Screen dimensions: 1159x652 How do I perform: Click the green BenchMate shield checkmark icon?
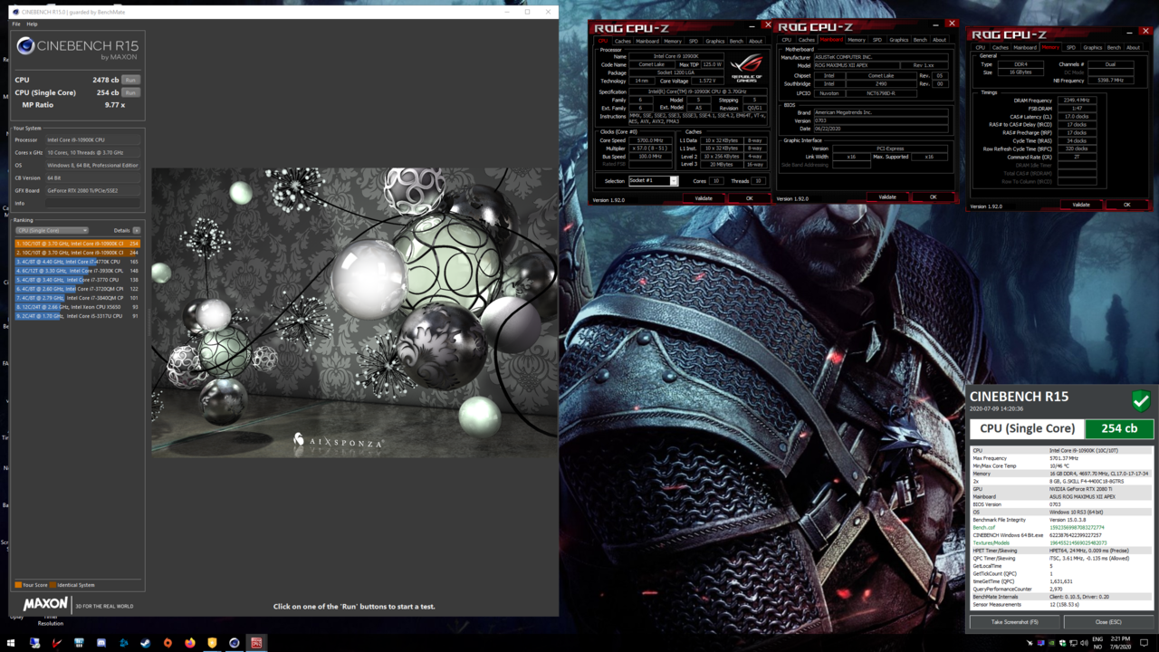1141,399
